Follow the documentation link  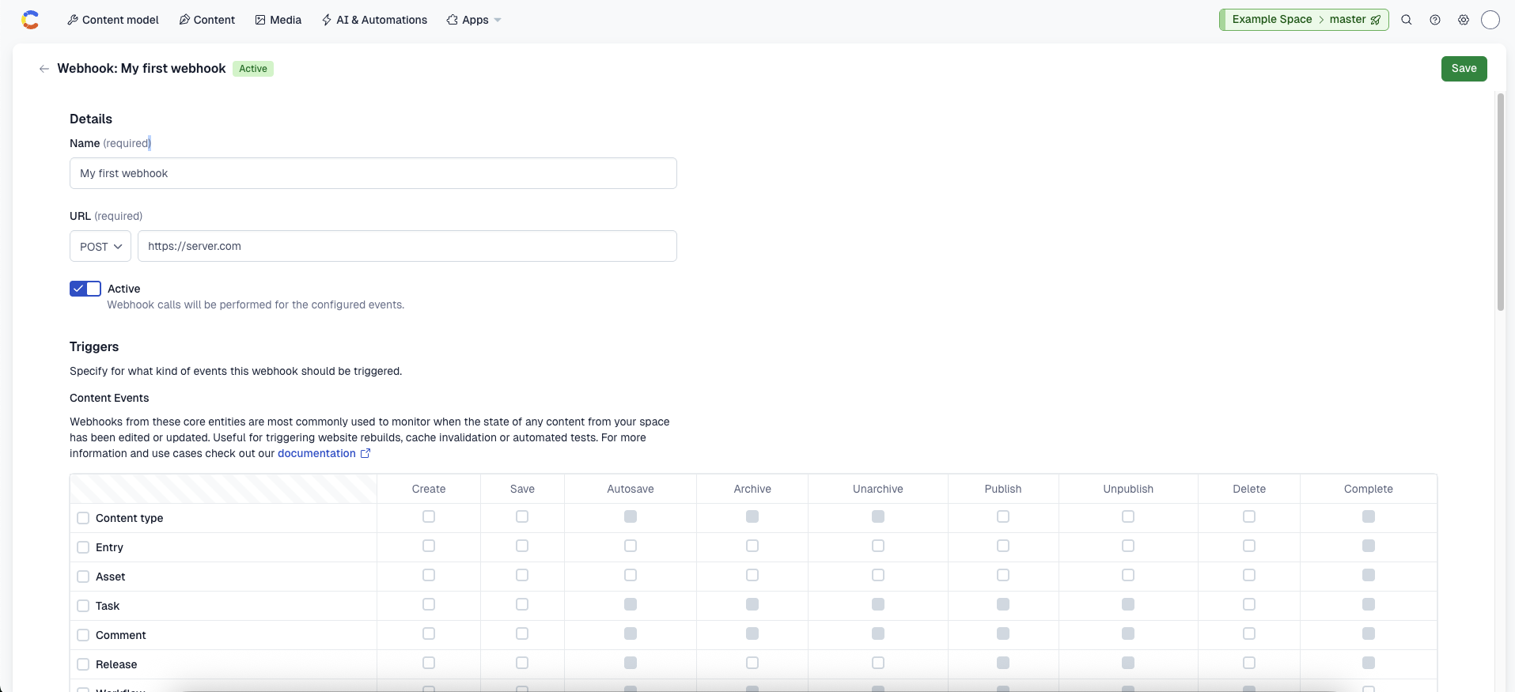click(x=316, y=453)
